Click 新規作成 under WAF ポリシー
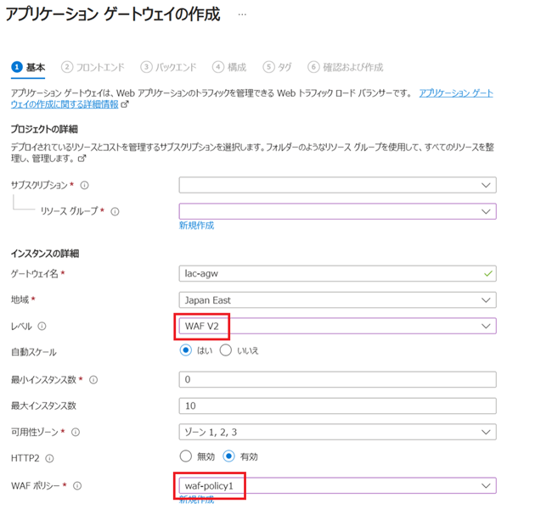This screenshot has height=509, width=552. click(196, 500)
